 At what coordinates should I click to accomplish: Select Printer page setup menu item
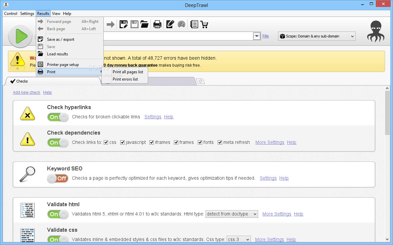(70, 65)
